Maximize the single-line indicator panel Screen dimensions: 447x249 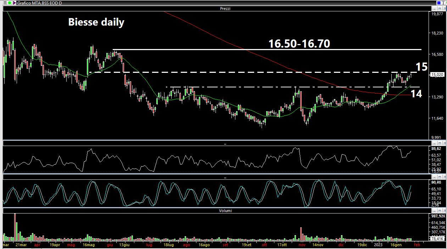pyautogui.click(x=439, y=144)
